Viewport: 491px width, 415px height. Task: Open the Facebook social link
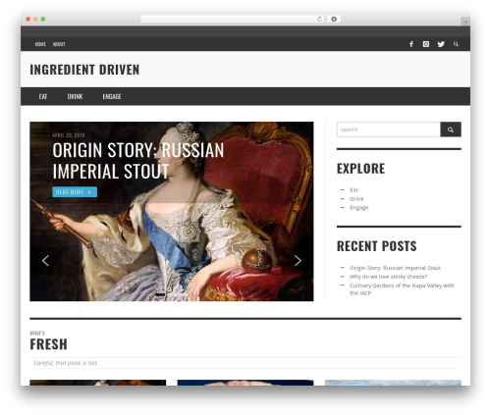pyautogui.click(x=411, y=44)
